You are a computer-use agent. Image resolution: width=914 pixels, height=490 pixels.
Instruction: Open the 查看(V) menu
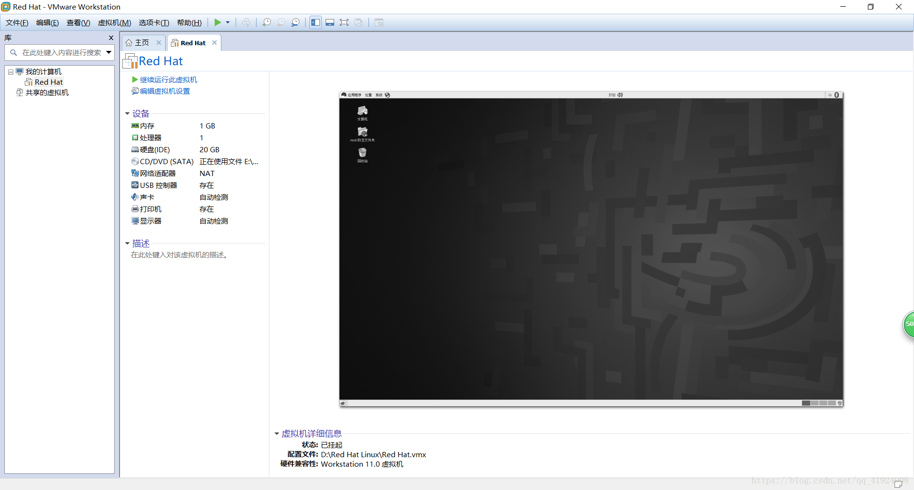click(79, 23)
